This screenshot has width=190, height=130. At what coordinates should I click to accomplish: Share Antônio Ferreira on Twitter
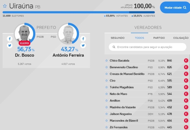click(x=83, y=46)
